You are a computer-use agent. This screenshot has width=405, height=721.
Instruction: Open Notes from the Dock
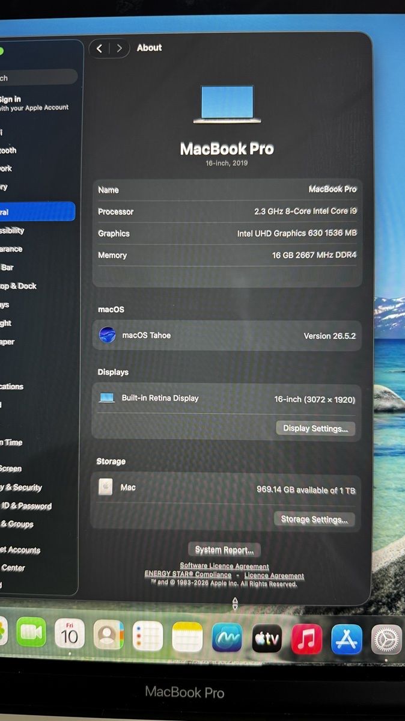click(x=187, y=637)
